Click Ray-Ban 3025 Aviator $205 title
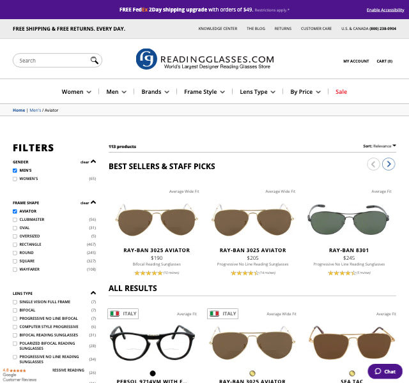409x383 pixels. [x=253, y=250]
